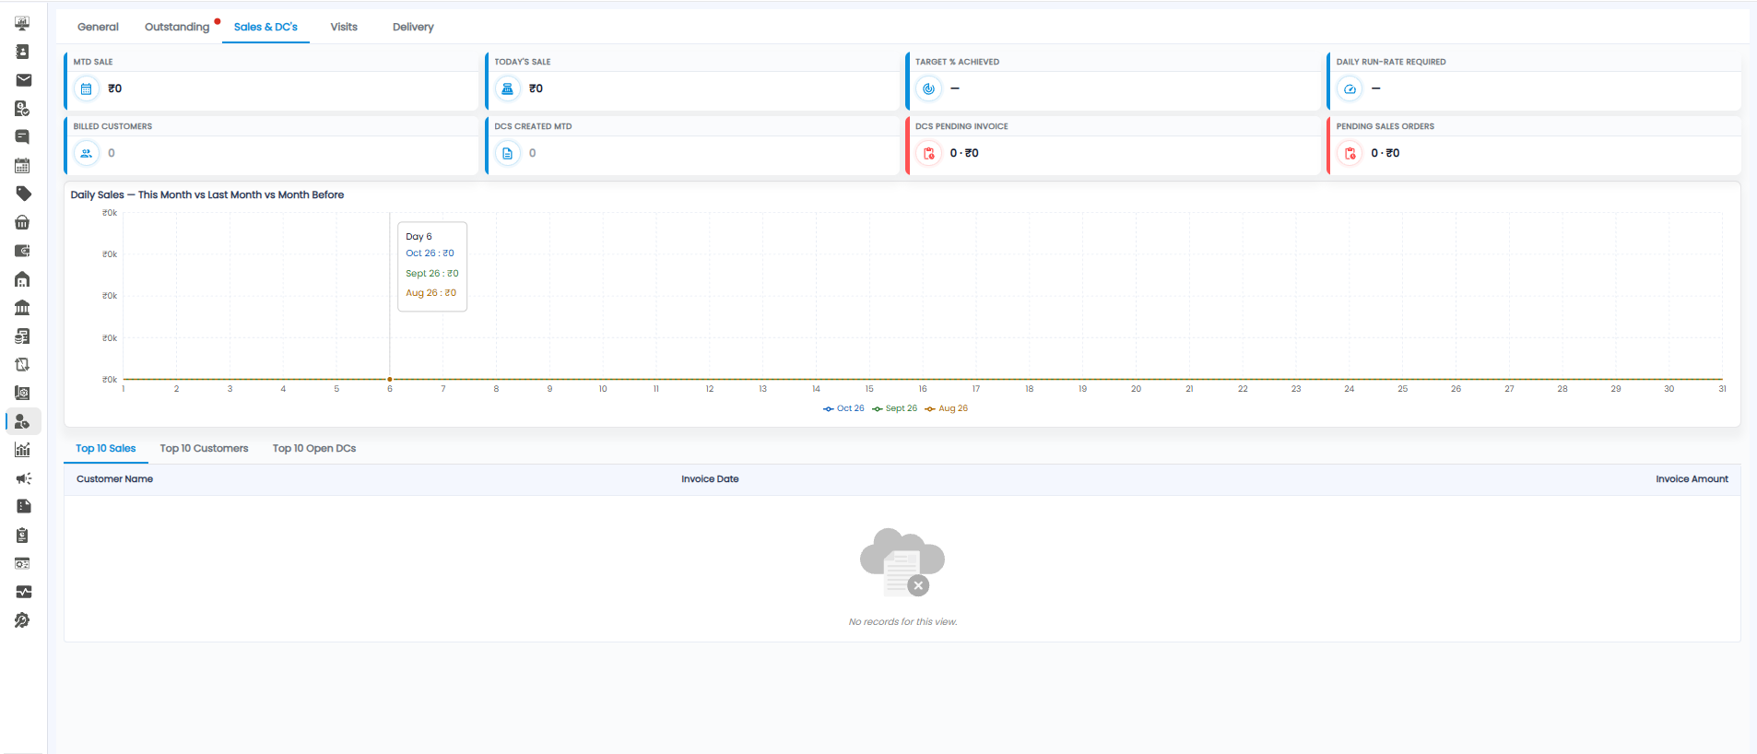The height and width of the screenshot is (754, 1757).
Task: Switch to the Visits tab
Action: click(344, 27)
